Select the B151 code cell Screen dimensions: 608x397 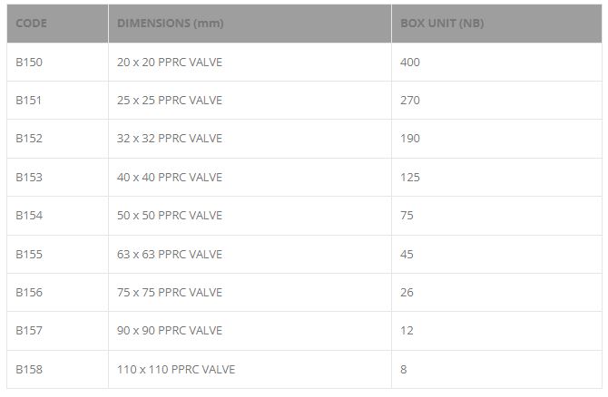coord(29,101)
